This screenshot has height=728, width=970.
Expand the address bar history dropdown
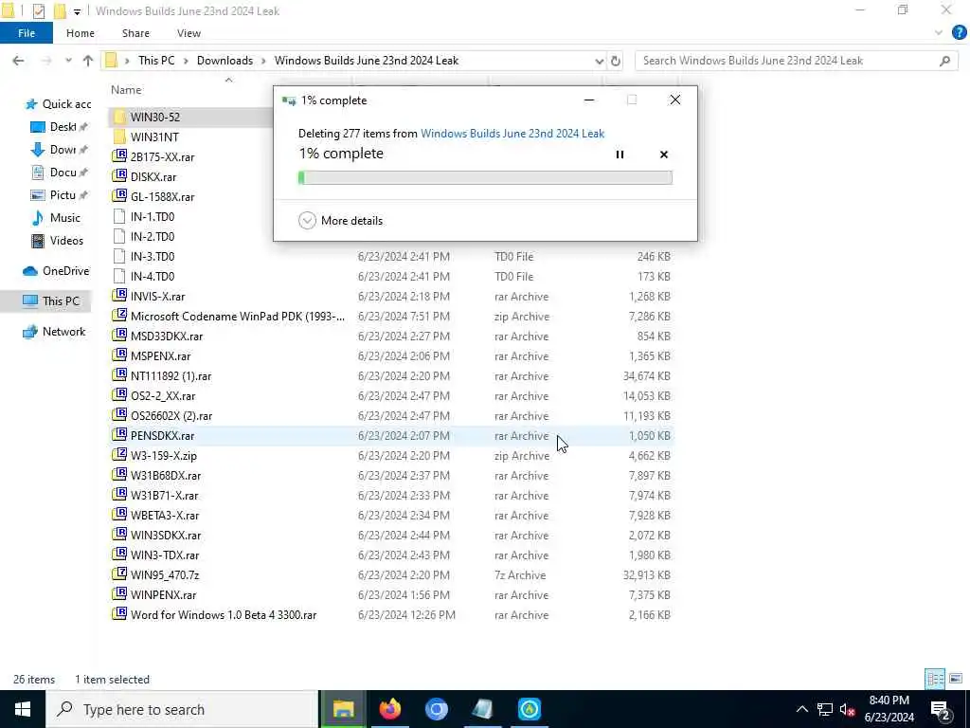point(599,61)
